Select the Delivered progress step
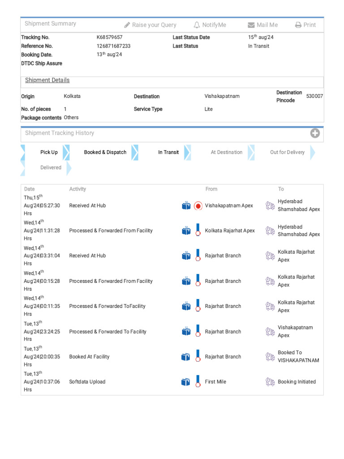The height and width of the screenshot is (459, 344). click(x=51, y=168)
